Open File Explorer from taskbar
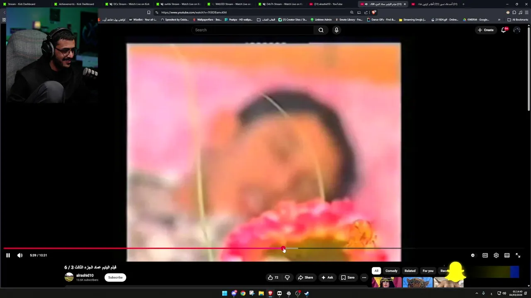Screen dimensions: 531x298 point(261,293)
